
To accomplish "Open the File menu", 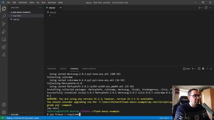I will (x=8, y=2).
